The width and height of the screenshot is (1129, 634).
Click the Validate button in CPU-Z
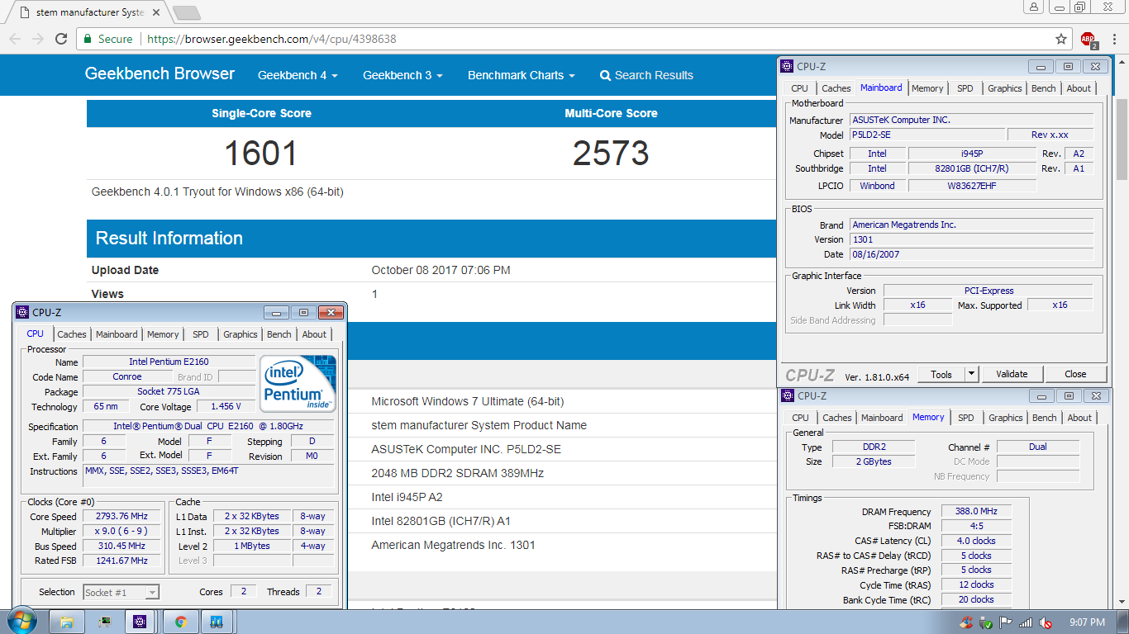(x=1012, y=374)
